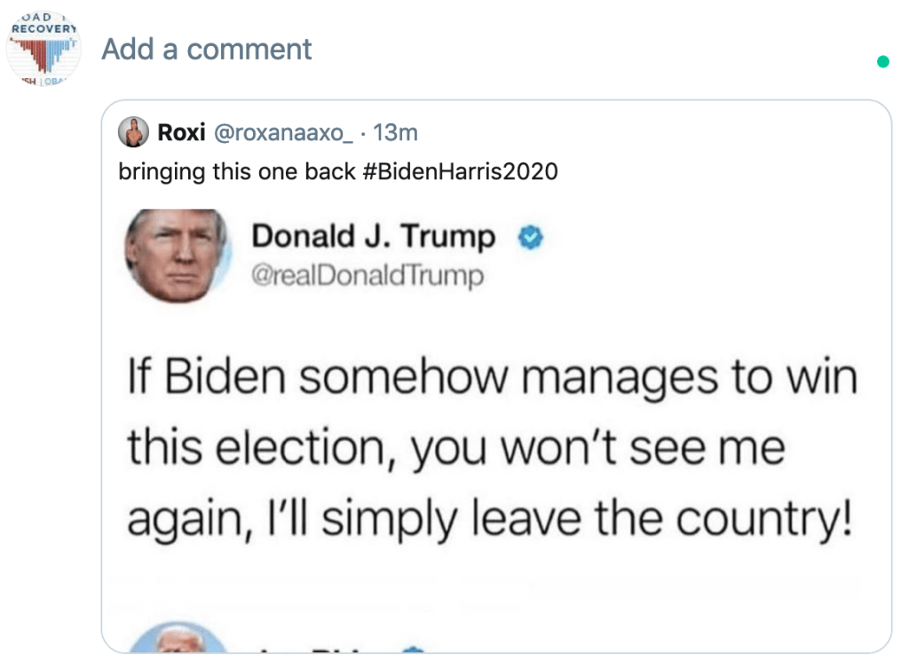Click the 13m timestamp
Screen dimensions: 909x668
pos(396,133)
